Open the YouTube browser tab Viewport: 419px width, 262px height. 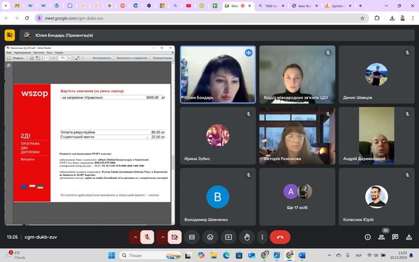[x=189, y=6]
